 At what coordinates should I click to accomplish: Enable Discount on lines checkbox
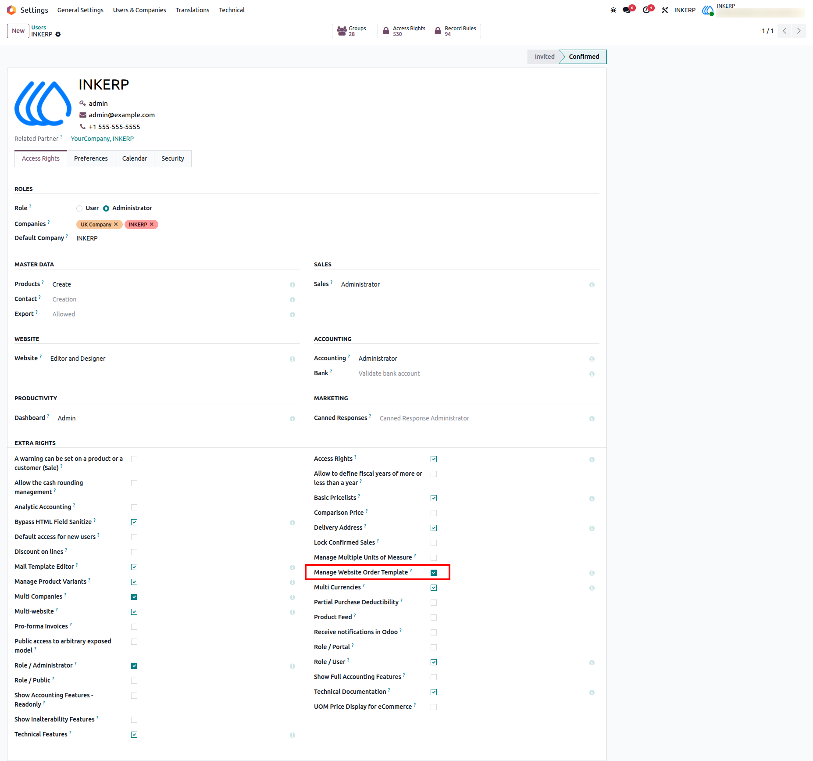(134, 552)
